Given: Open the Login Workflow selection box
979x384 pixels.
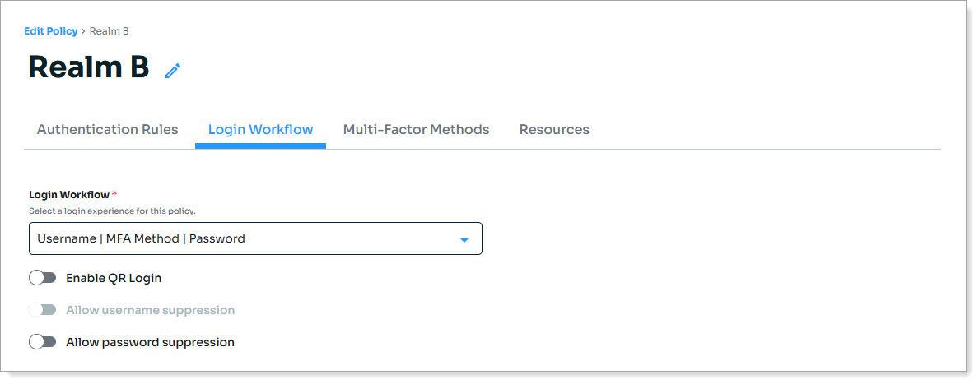Looking at the screenshot, I should click(x=255, y=239).
